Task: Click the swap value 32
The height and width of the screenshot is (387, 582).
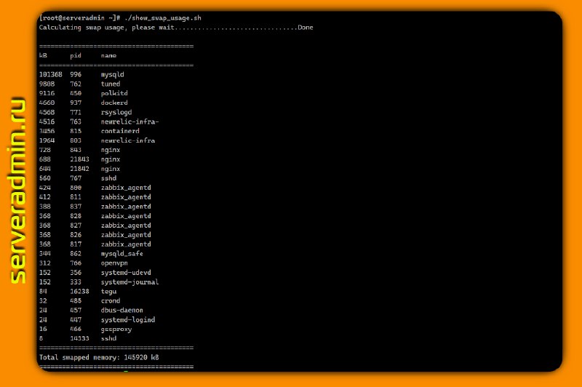Action: tap(43, 301)
